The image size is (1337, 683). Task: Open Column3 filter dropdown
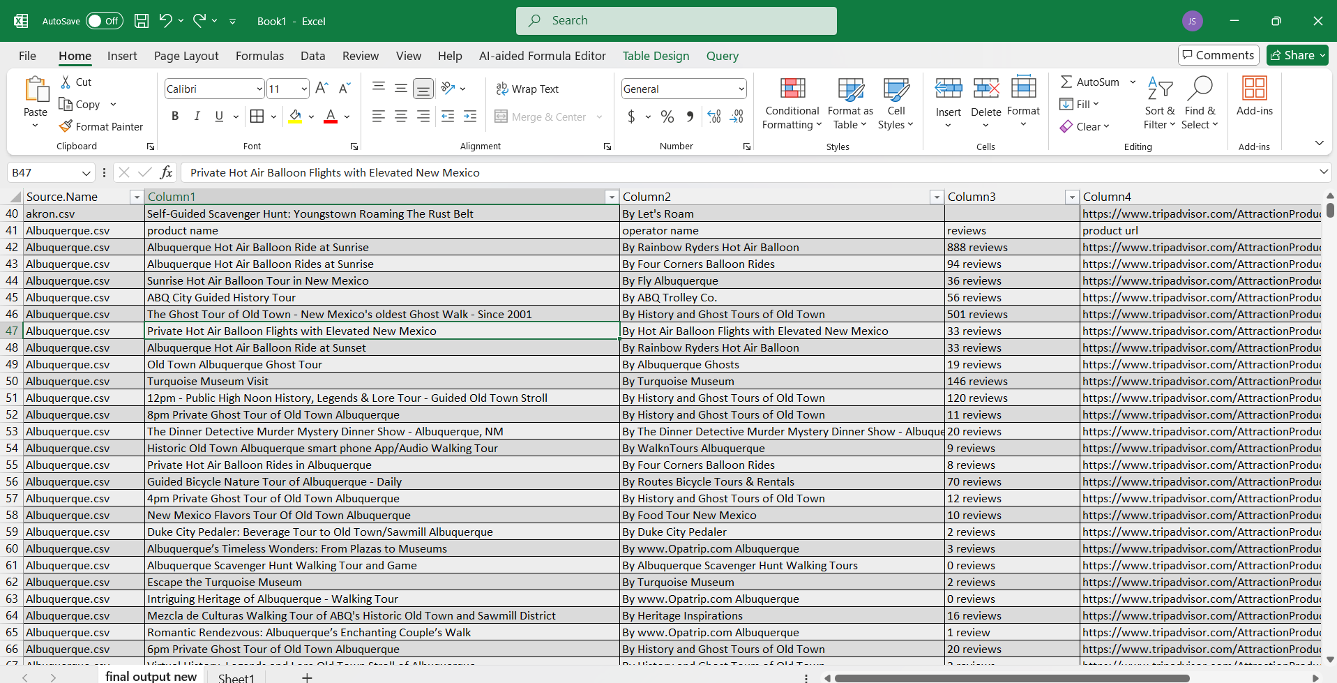(1072, 197)
